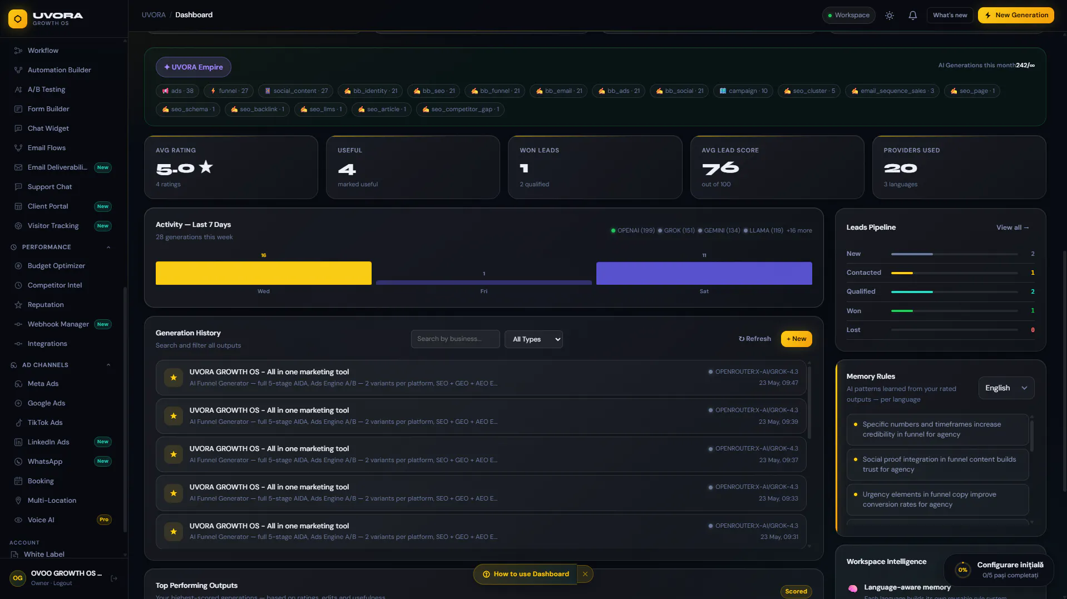Screen dimensions: 1067x599
Task: Click the Logout link
Action: [x=63, y=583]
